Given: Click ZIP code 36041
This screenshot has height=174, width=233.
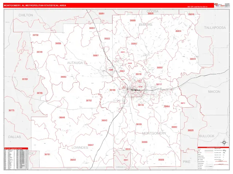Looking at the screenshot, I should point(126,160).
